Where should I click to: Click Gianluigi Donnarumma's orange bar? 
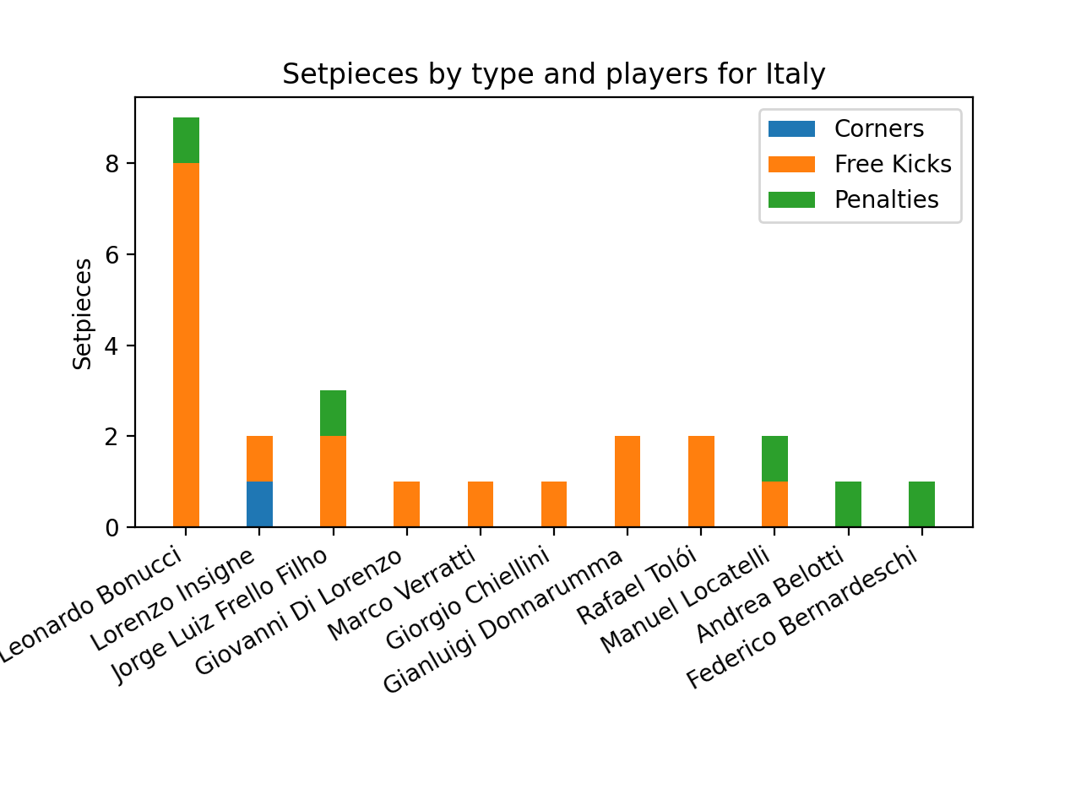click(627, 482)
